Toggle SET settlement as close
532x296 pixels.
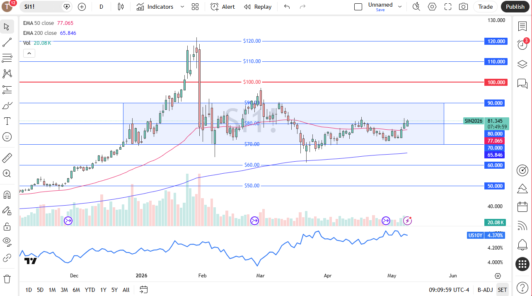[502, 290]
